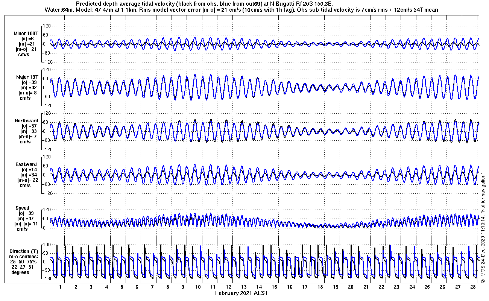This screenshot has height=301, width=489.
Task: Click day 10 on the date axis
Action: coord(198,287)
